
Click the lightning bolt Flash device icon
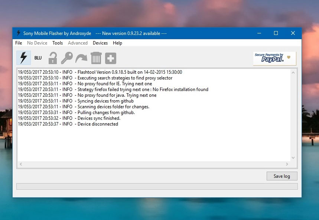24,58
